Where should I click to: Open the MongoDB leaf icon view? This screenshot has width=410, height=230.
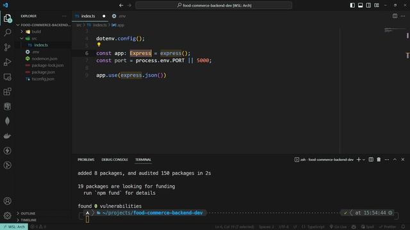point(7,121)
